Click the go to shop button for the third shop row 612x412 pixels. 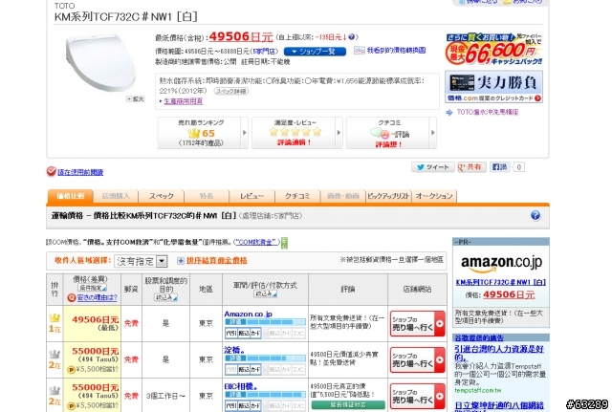click(417, 396)
